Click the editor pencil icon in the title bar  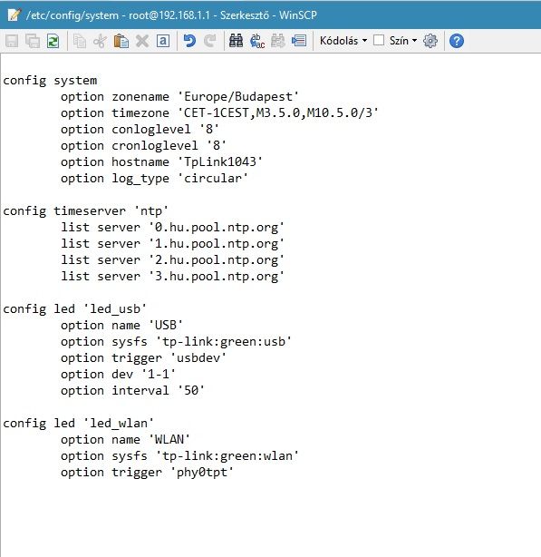[x=14, y=15]
